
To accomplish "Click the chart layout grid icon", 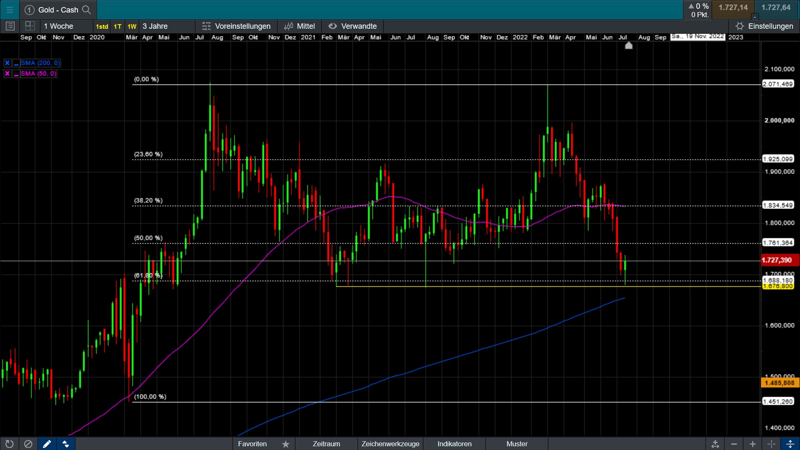I will [30, 26].
